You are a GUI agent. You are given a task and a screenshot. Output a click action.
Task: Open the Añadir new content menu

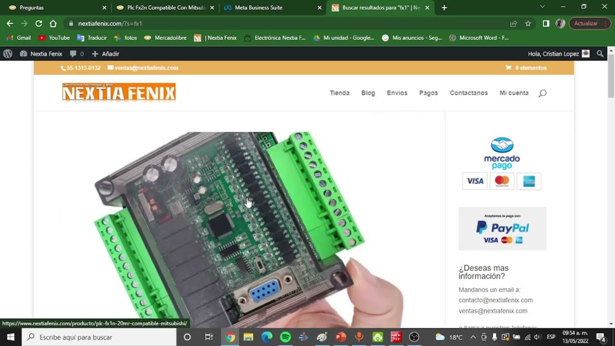click(105, 54)
